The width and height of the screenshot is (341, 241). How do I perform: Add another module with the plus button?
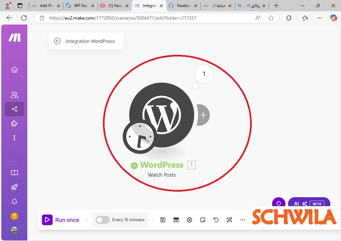(203, 115)
